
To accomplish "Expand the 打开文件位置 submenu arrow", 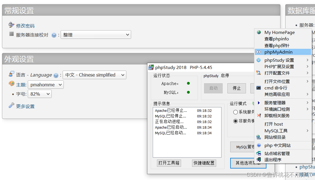I will click(307, 81).
